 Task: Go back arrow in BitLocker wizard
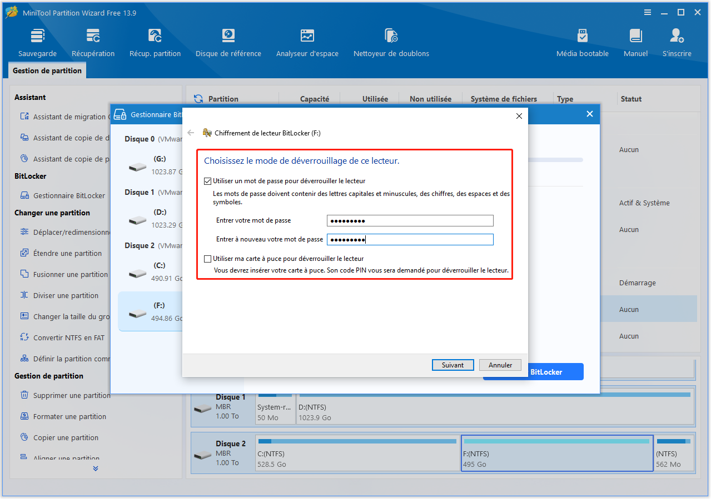point(191,133)
